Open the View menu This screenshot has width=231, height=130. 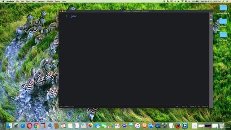(34, 1)
